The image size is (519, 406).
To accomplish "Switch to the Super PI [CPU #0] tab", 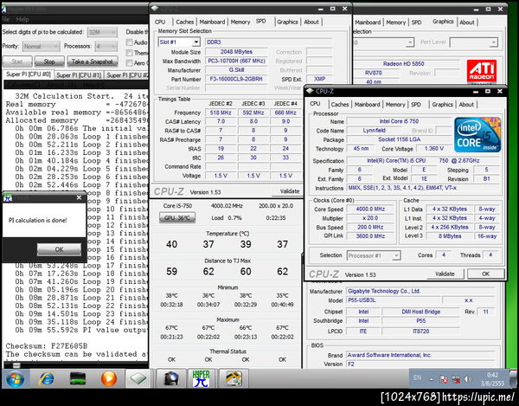I will coord(29,74).
